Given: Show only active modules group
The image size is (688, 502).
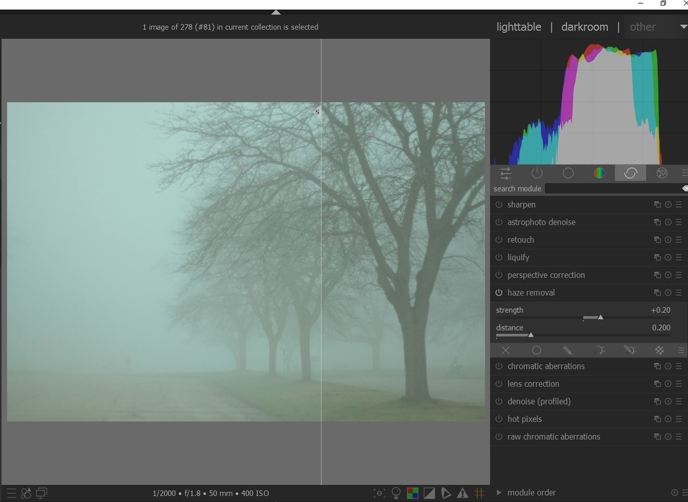Looking at the screenshot, I should [x=537, y=173].
